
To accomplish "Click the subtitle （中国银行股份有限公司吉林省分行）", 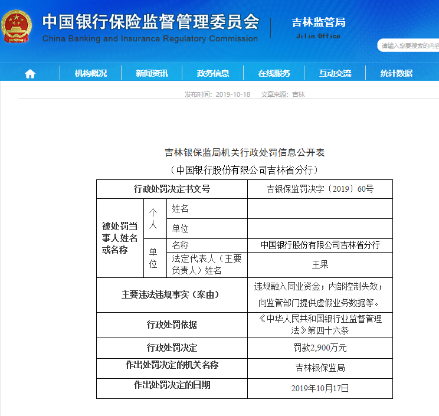I will point(244,170).
